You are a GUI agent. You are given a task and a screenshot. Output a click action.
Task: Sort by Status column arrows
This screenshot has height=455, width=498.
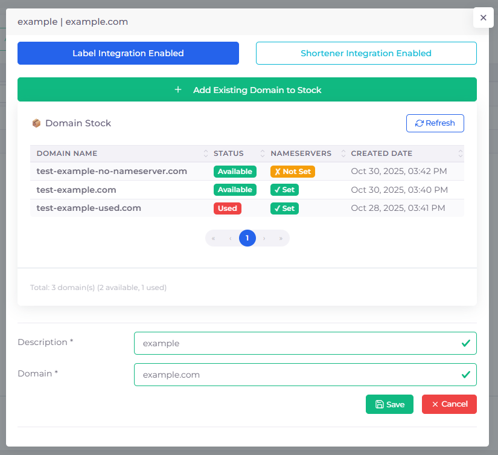pos(263,153)
